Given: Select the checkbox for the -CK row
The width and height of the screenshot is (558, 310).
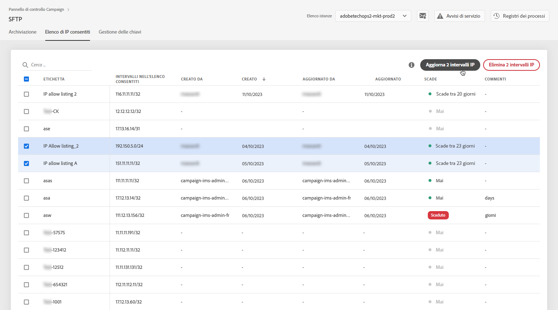Looking at the screenshot, I should click(x=26, y=112).
